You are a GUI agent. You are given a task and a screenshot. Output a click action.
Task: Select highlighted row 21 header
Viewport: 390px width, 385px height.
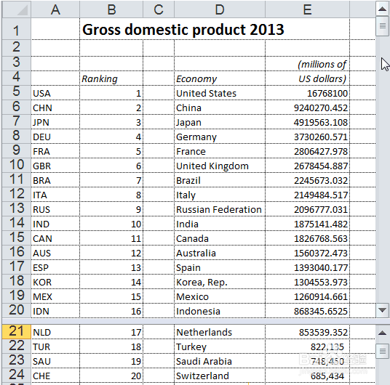click(x=17, y=331)
